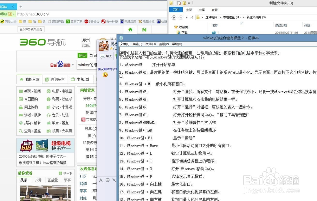Open 机票·火车票 category

[x=59, y=131]
